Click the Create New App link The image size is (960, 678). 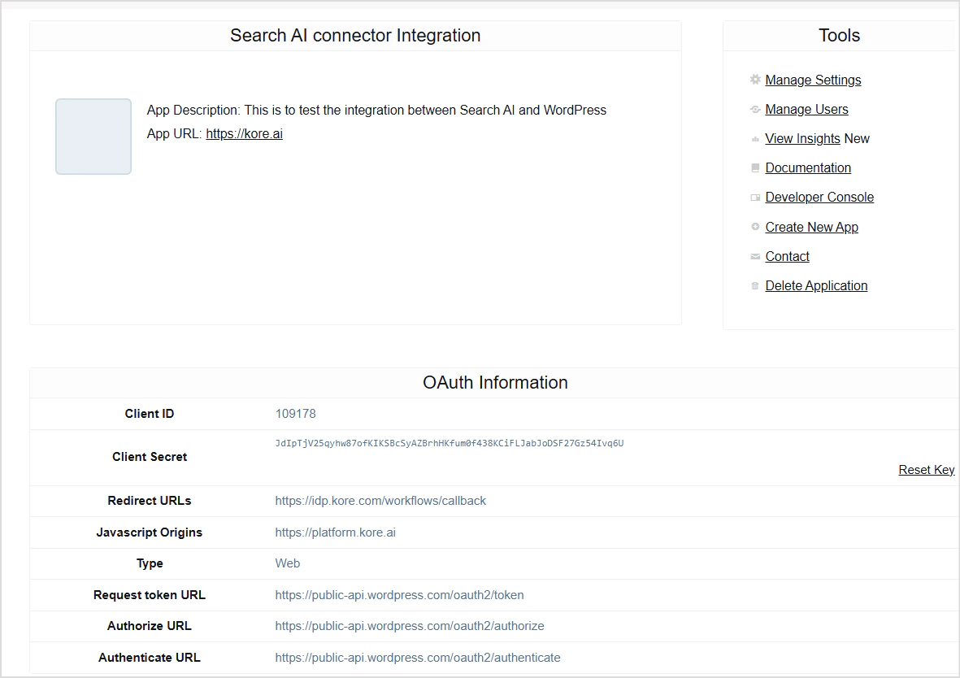click(811, 227)
